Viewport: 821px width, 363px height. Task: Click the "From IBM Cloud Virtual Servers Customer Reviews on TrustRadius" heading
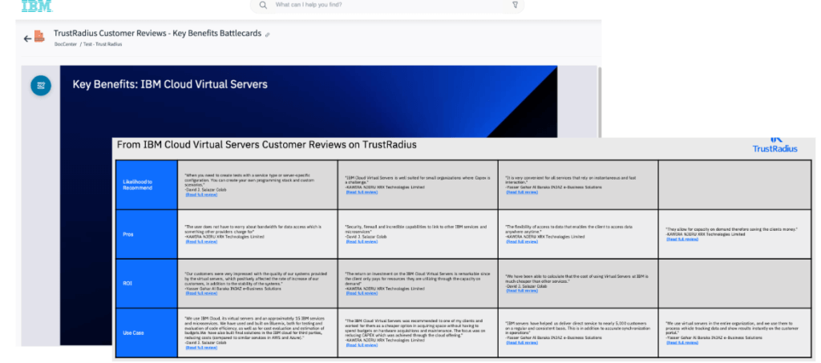266,145
